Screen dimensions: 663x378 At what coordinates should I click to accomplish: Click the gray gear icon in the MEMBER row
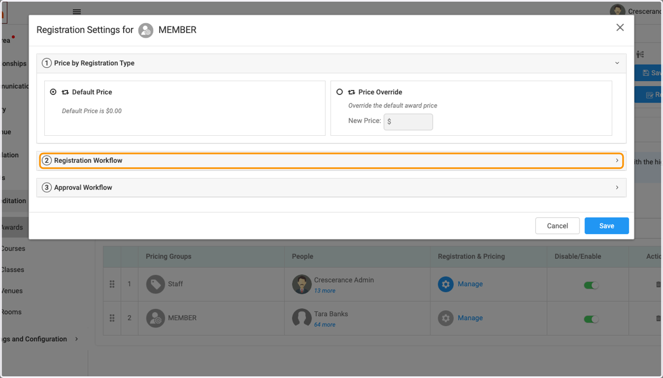click(x=446, y=318)
